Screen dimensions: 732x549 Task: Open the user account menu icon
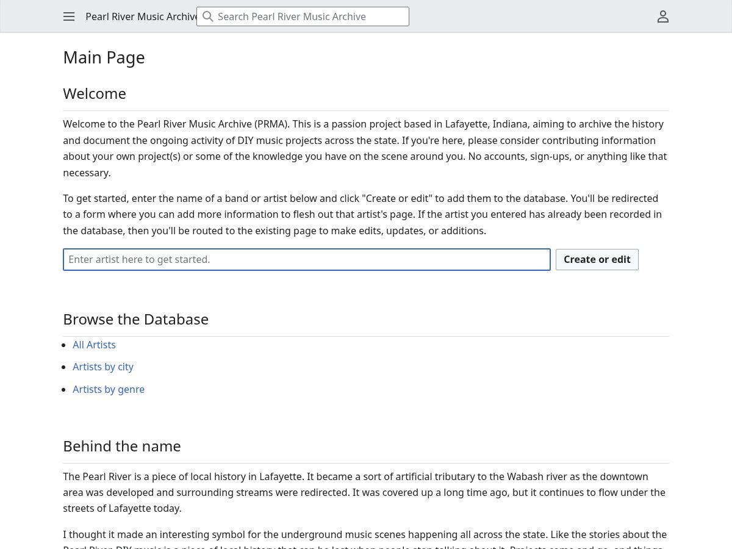pyautogui.click(x=663, y=16)
